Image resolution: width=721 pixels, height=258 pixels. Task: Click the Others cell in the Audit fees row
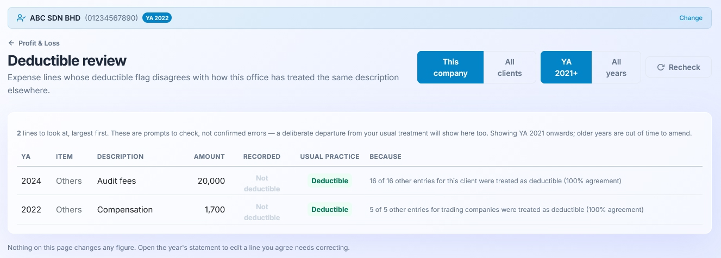69,181
